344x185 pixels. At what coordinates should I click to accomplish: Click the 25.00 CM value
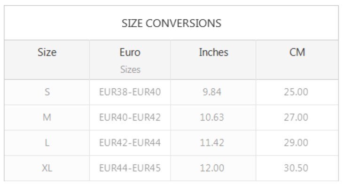click(296, 92)
